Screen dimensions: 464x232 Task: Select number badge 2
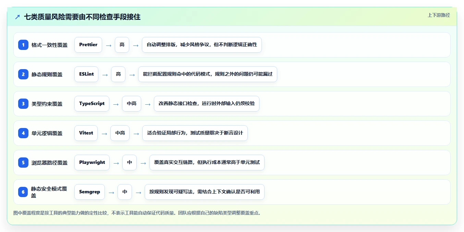pyautogui.click(x=23, y=74)
